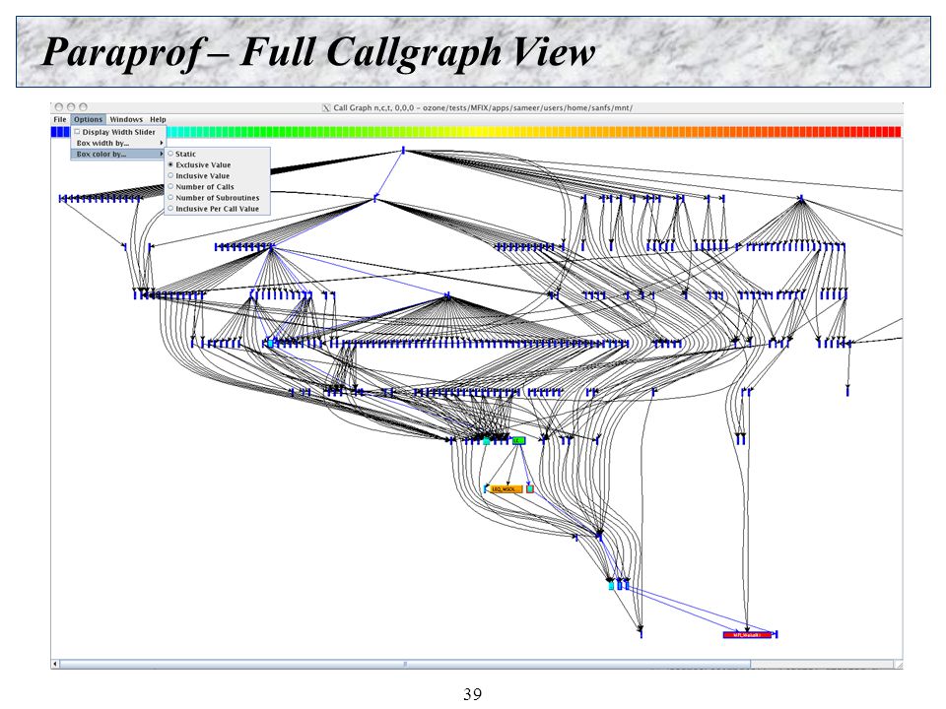The width and height of the screenshot is (946, 709).
Task: Open the Windows menu
Action: [x=126, y=119]
